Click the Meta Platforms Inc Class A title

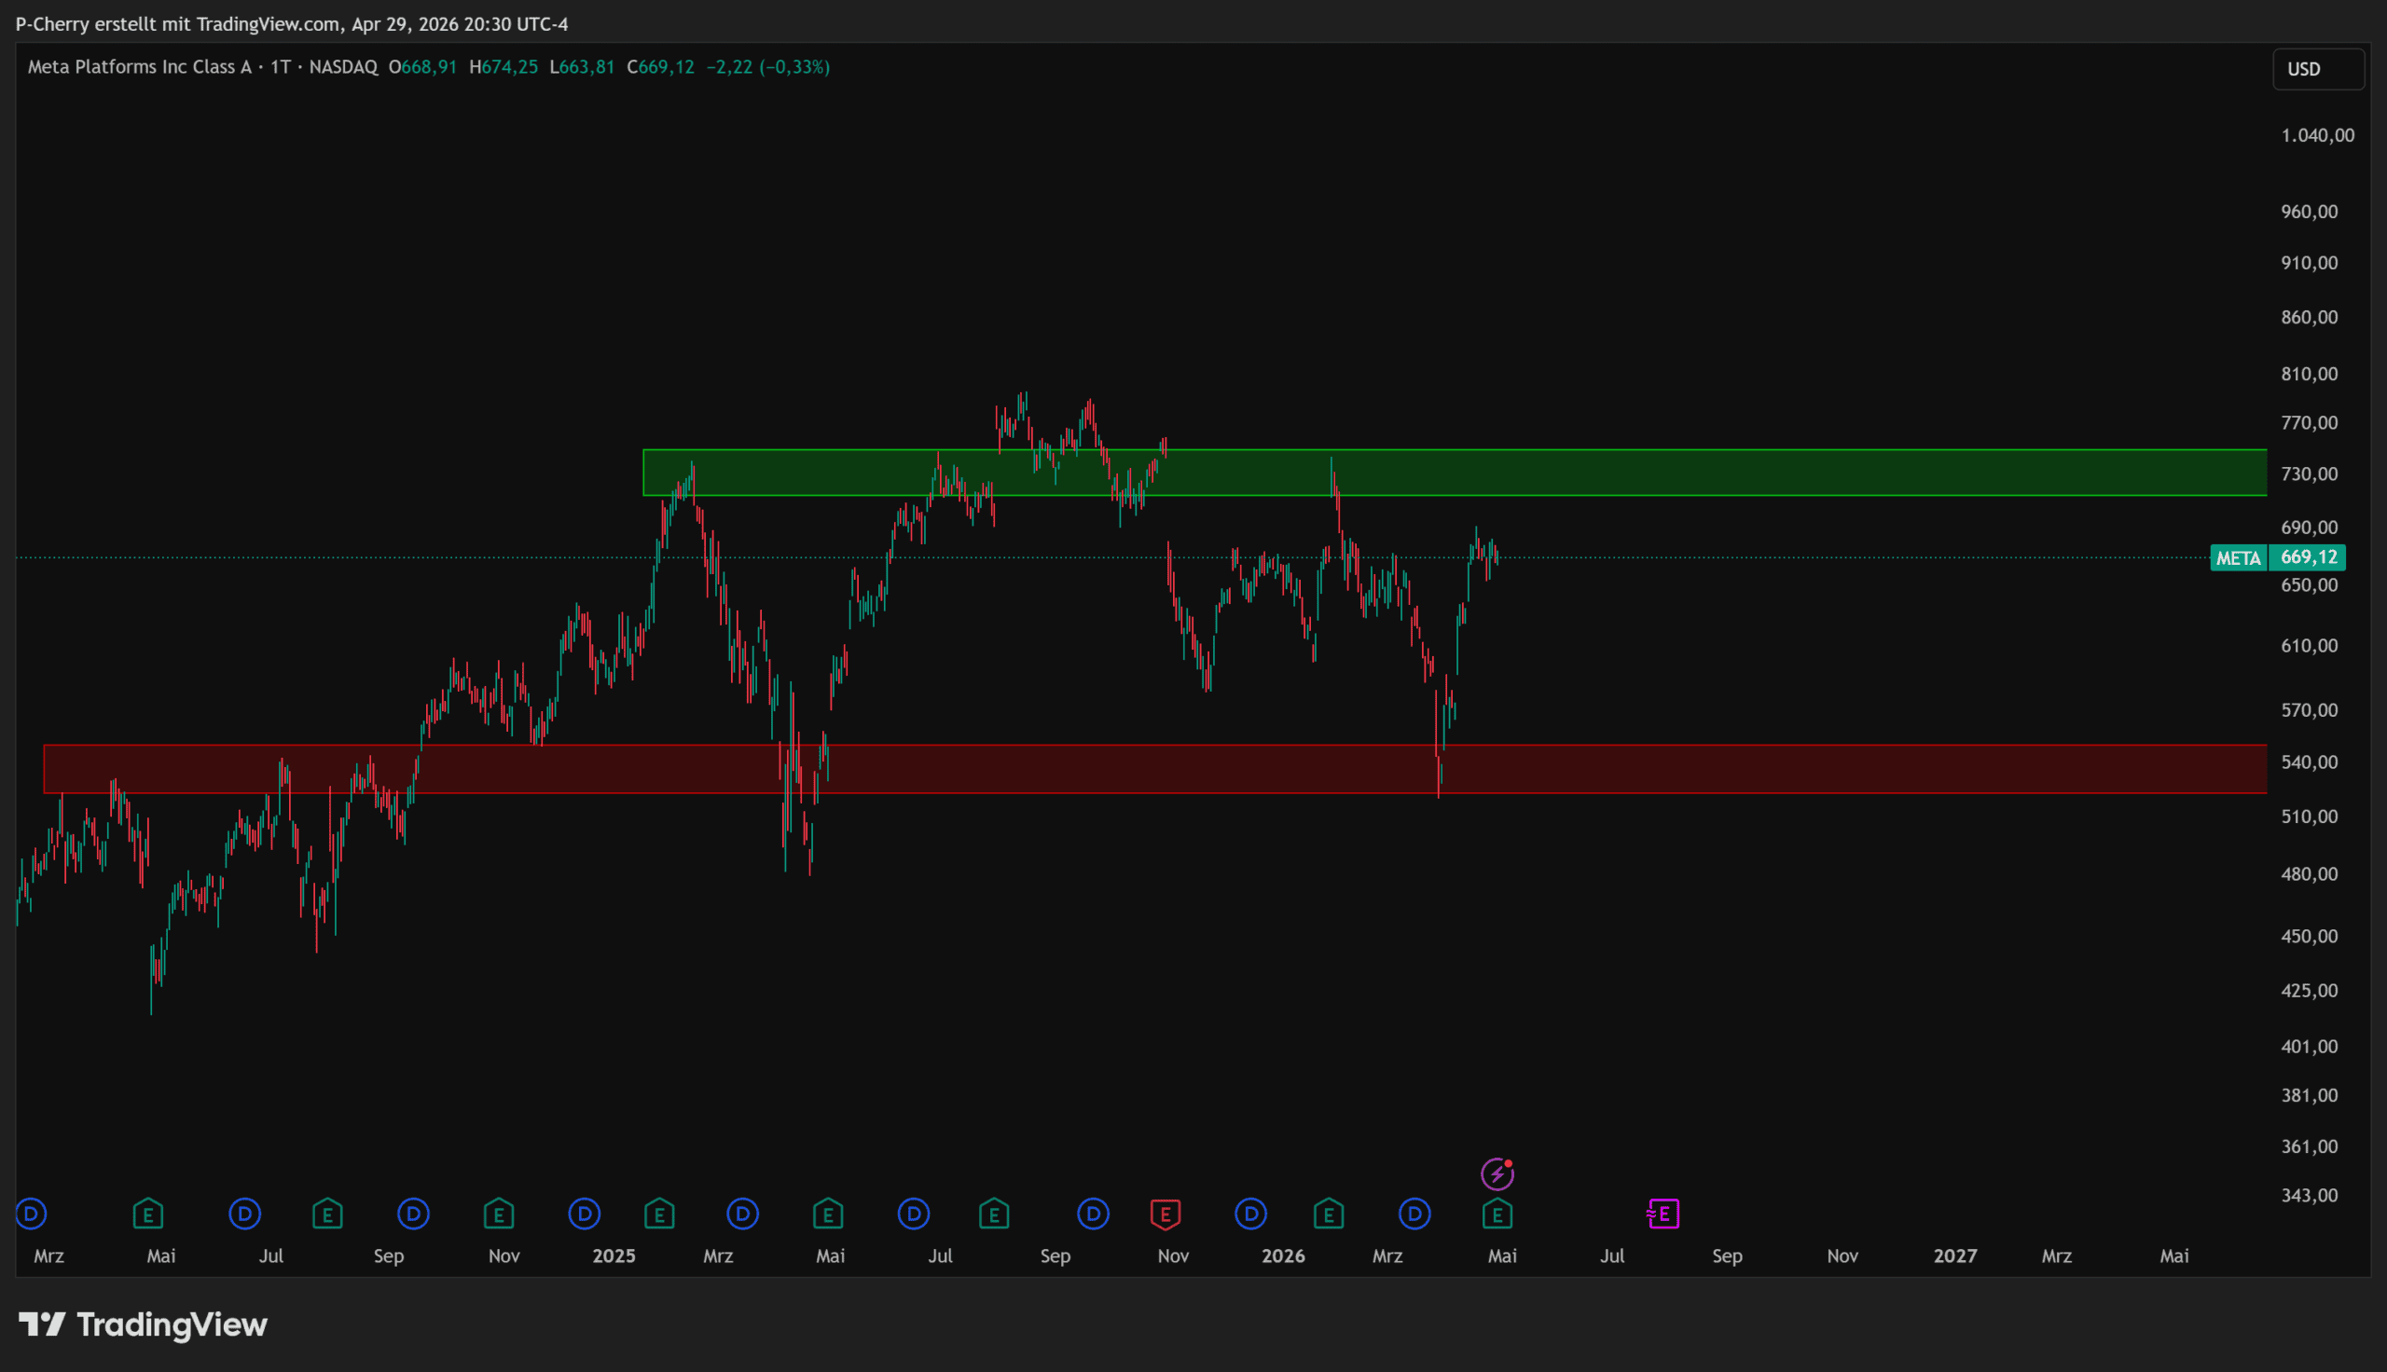coord(140,67)
